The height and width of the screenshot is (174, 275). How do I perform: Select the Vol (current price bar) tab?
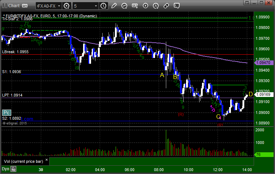(23, 161)
